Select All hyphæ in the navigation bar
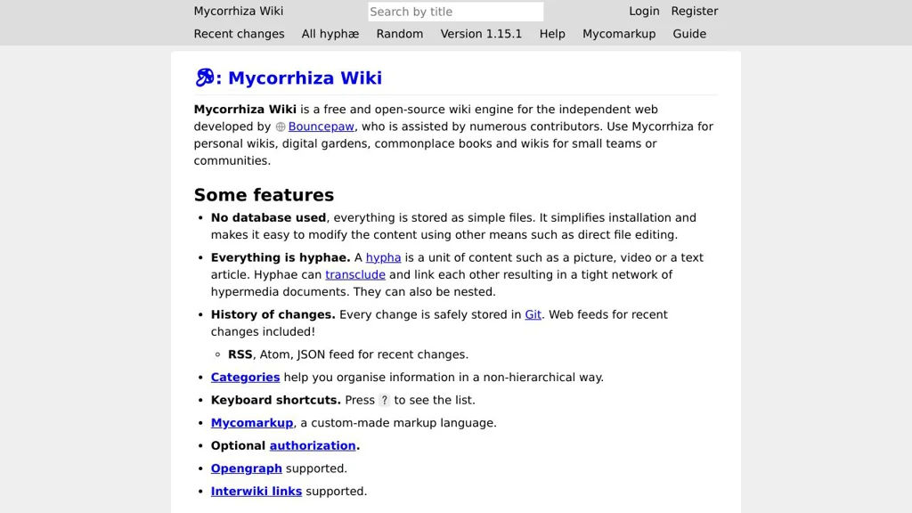The height and width of the screenshot is (513, 912). coord(330,34)
